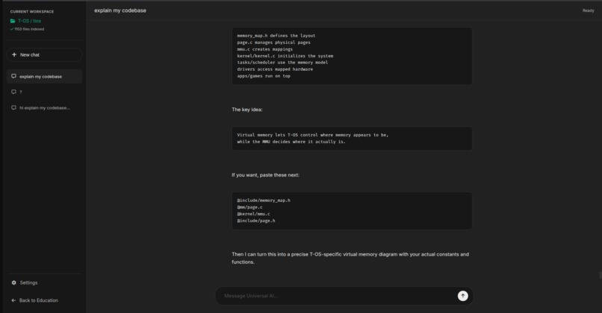Click 'page.c manages physical pages' line
The image size is (602, 313).
click(x=274, y=42)
